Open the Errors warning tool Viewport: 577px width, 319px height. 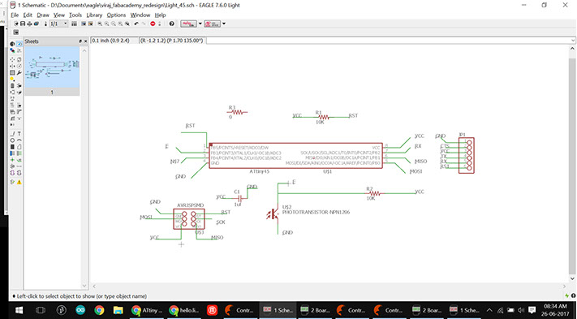coord(19,182)
